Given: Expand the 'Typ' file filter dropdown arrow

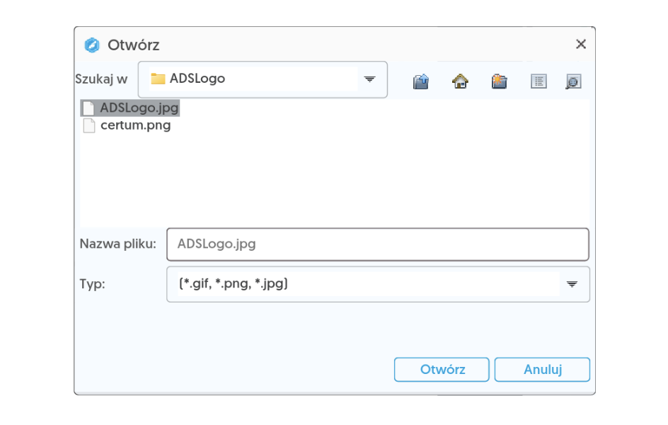Looking at the screenshot, I should pyautogui.click(x=572, y=284).
